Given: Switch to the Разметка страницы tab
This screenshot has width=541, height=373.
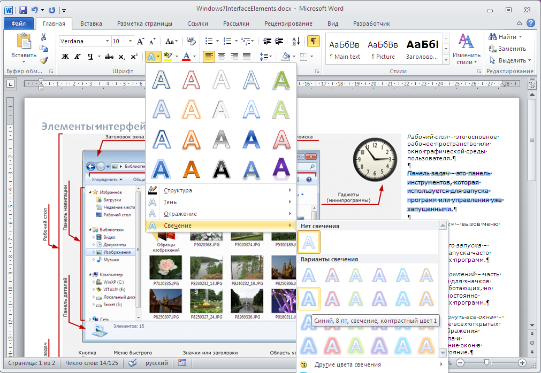Looking at the screenshot, I should coord(144,24).
